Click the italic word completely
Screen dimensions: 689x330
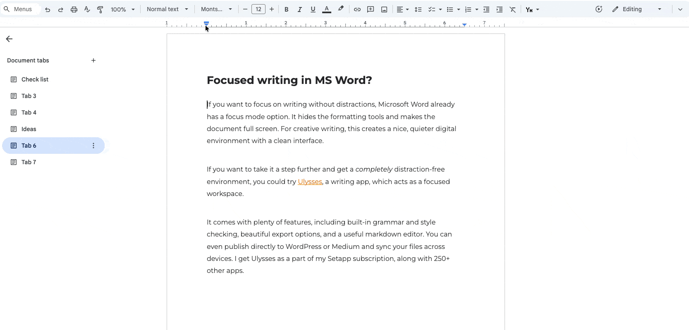[x=374, y=169]
